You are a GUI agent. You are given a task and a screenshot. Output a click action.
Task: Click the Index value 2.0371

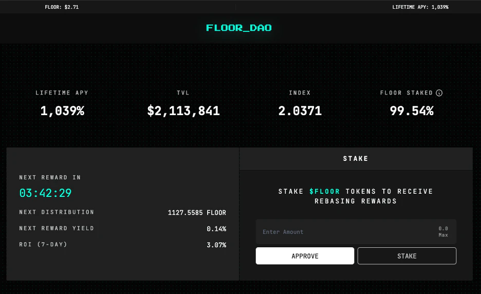click(x=300, y=111)
